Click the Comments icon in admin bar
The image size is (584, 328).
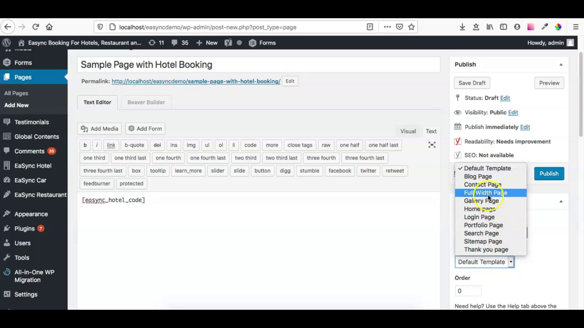tap(174, 43)
